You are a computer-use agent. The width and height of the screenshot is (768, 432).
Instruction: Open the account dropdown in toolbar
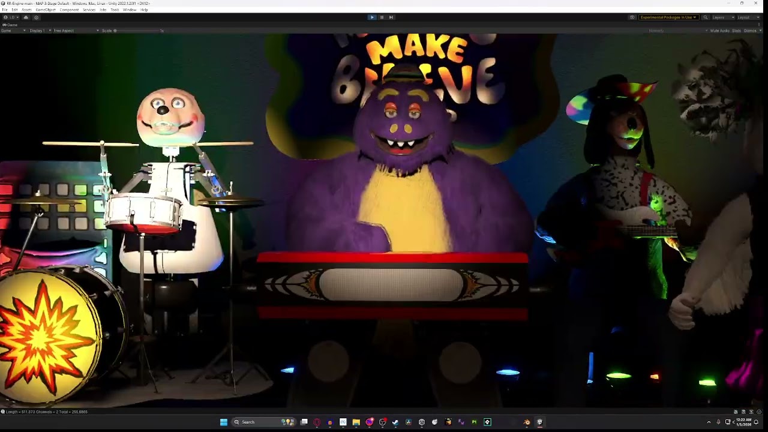pos(11,17)
